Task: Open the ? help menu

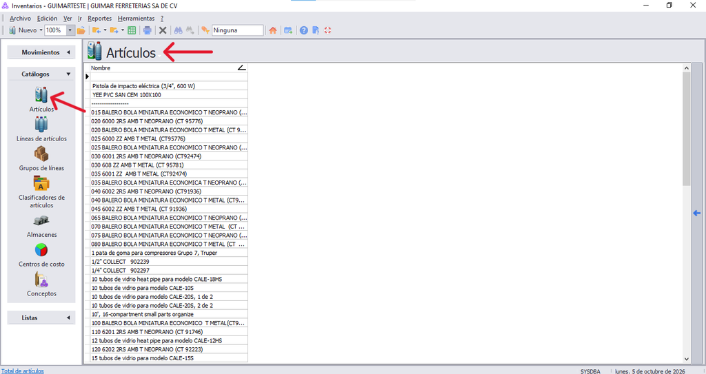Action: (x=162, y=19)
